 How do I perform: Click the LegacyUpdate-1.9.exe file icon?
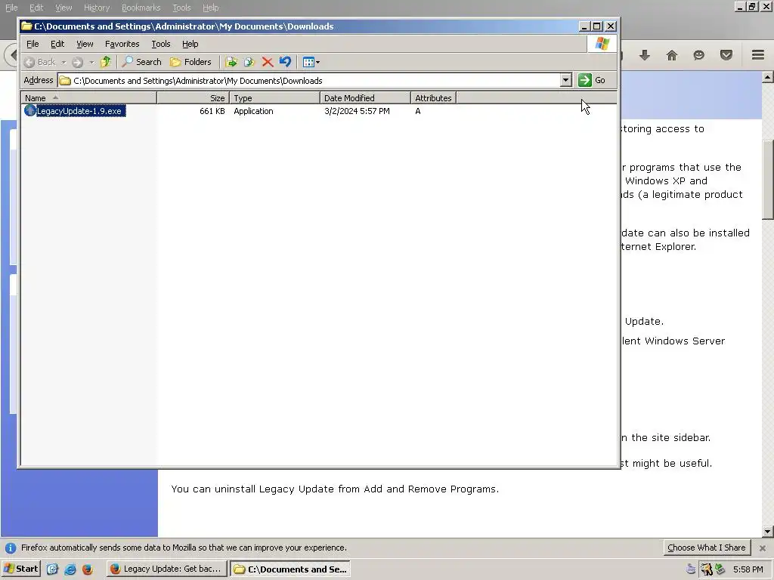click(30, 111)
